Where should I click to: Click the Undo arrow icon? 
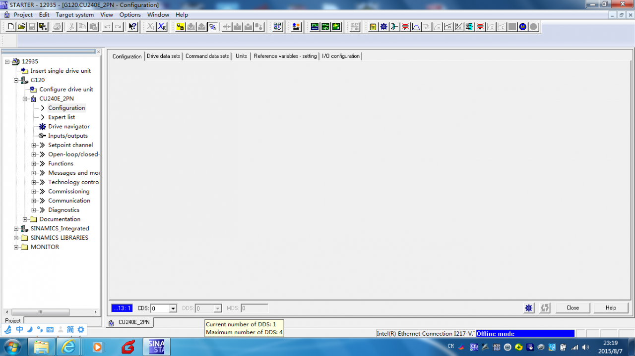(x=107, y=27)
